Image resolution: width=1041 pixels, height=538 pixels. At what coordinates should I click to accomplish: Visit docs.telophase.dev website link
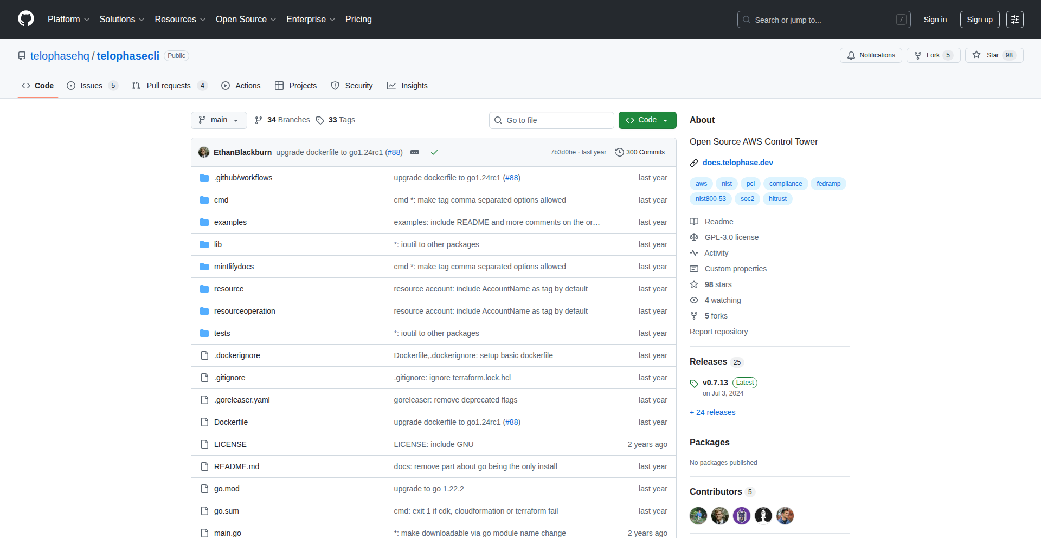[x=738, y=163]
